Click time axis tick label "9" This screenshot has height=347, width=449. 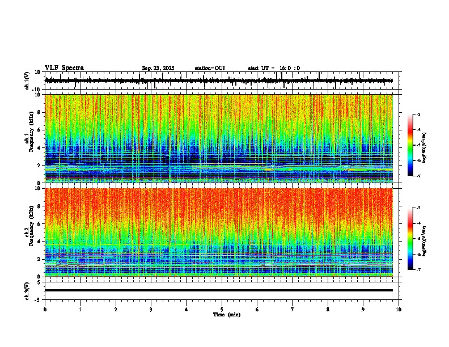click(x=363, y=310)
